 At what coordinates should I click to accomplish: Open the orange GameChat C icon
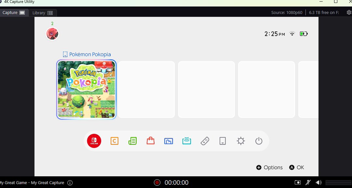(x=114, y=141)
